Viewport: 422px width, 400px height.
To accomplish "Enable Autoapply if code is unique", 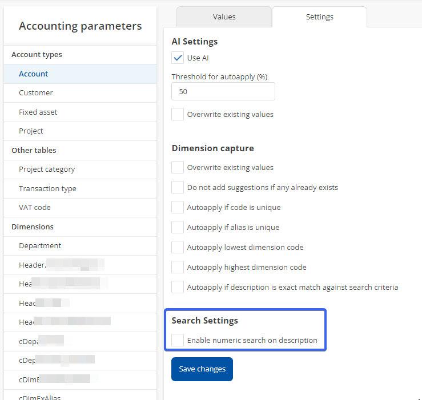I will 178,207.
